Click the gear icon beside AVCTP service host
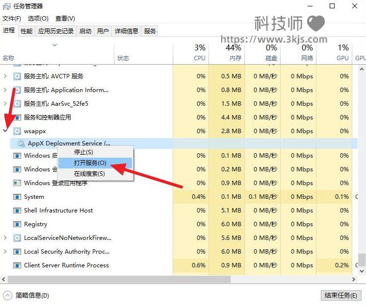366x307 pixels. (x=17, y=76)
